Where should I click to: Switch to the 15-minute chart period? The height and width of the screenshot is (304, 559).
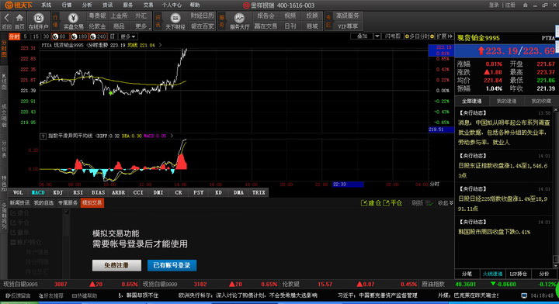point(35,36)
